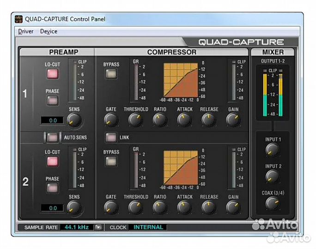Toggle channel 1 LO-CUT button
Viewport: 316px width, 249px height.
tap(53, 74)
